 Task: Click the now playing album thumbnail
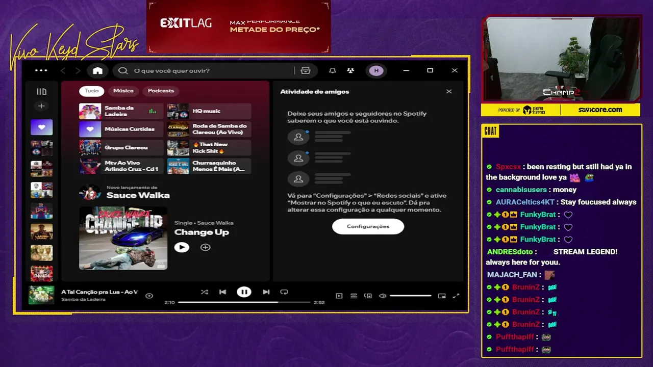(x=41, y=295)
